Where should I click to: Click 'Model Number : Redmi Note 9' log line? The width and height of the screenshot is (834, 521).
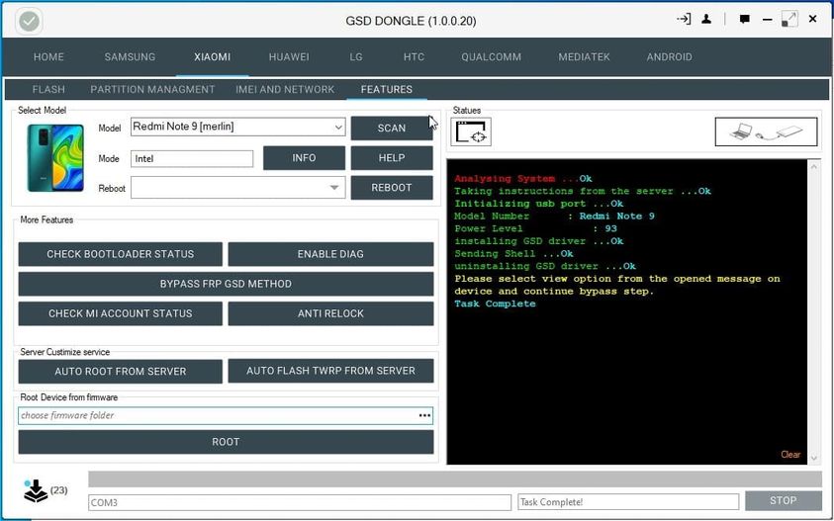554,216
